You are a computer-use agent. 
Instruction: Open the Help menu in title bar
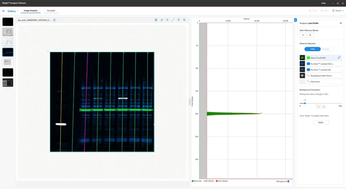[323, 3]
